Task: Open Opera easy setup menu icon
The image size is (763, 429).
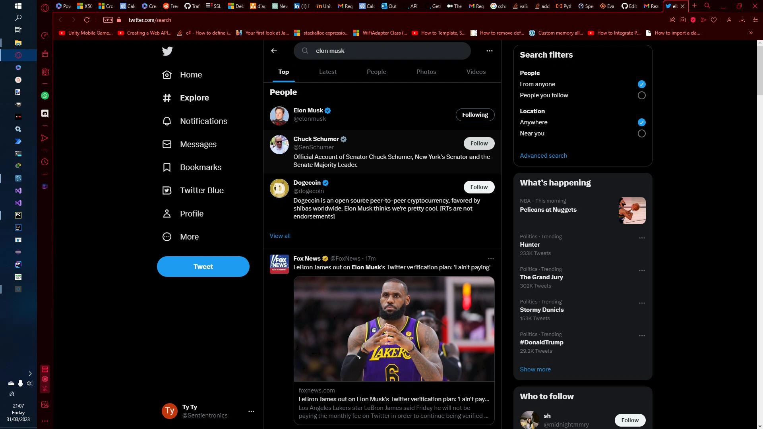Action: tap(755, 20)
